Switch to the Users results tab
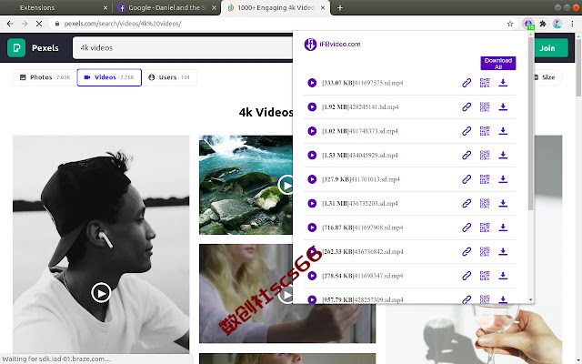582x364 pixels. (170, 77)
